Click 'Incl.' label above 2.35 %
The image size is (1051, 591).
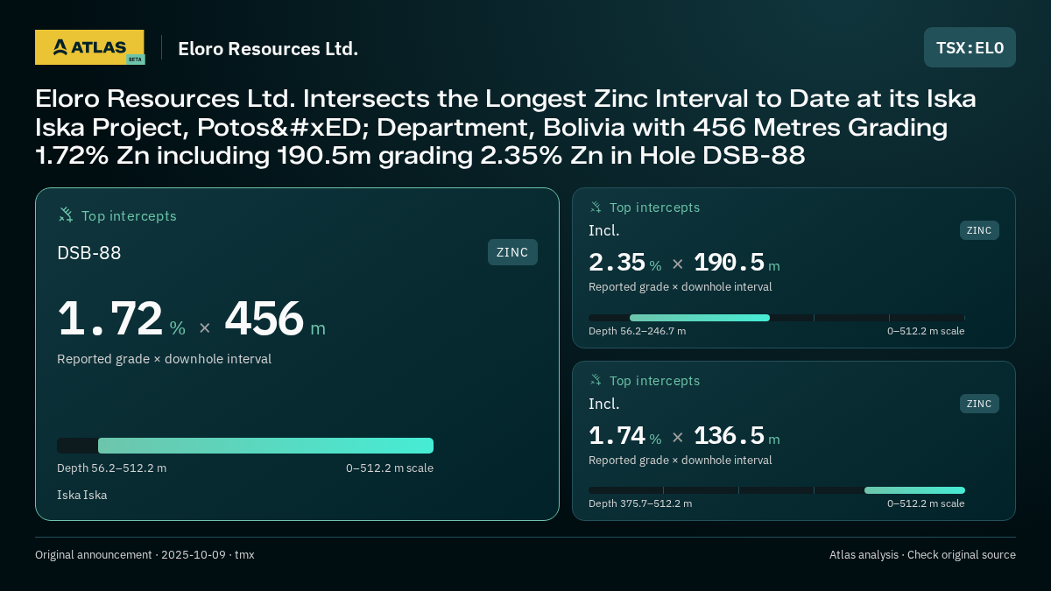click(604, 230)
